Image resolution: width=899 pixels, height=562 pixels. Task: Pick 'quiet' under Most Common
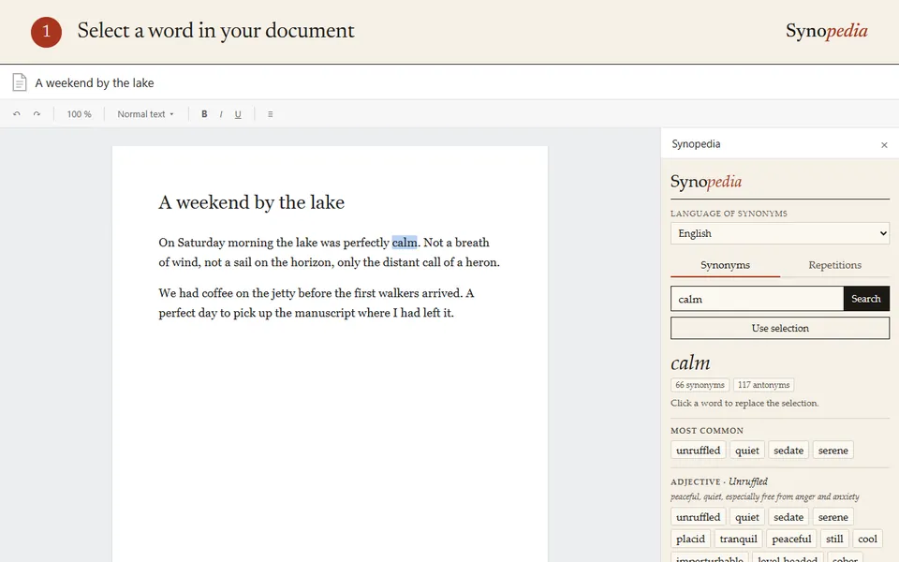[x=747, y=451]
